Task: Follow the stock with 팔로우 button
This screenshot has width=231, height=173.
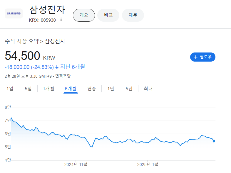Action: tap(203, 57)
